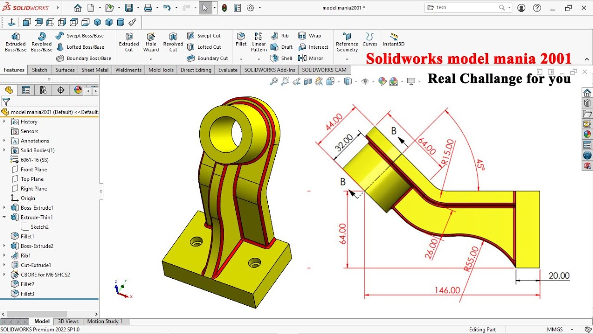This screenshot has height=334, width=593.
Task: Open the Fillet dropdown arrow
Action: [241, 59]
